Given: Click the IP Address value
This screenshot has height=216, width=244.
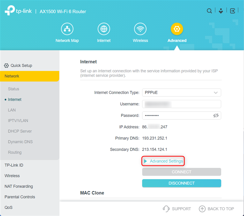Looking at the screenshot, I should [x=154, y=127].
